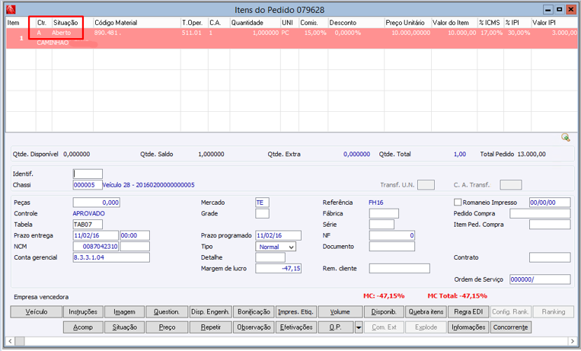Open the Instruções button
This screenshot has width=581, height=351.
(x=83, y=312)
